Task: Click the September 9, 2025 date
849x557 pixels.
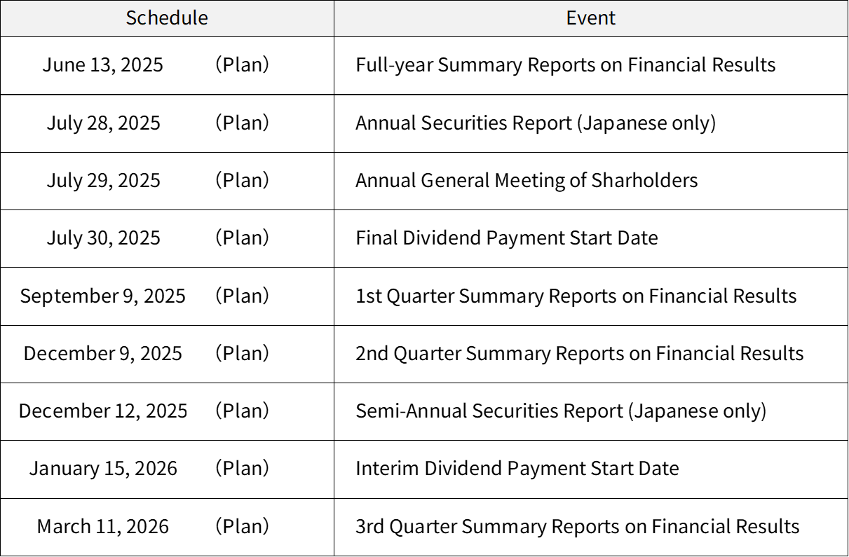Action: (103, 296)
